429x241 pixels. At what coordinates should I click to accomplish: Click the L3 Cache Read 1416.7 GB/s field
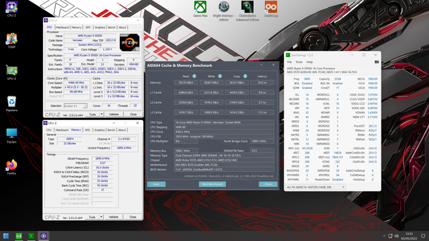(x=186, y=112)
